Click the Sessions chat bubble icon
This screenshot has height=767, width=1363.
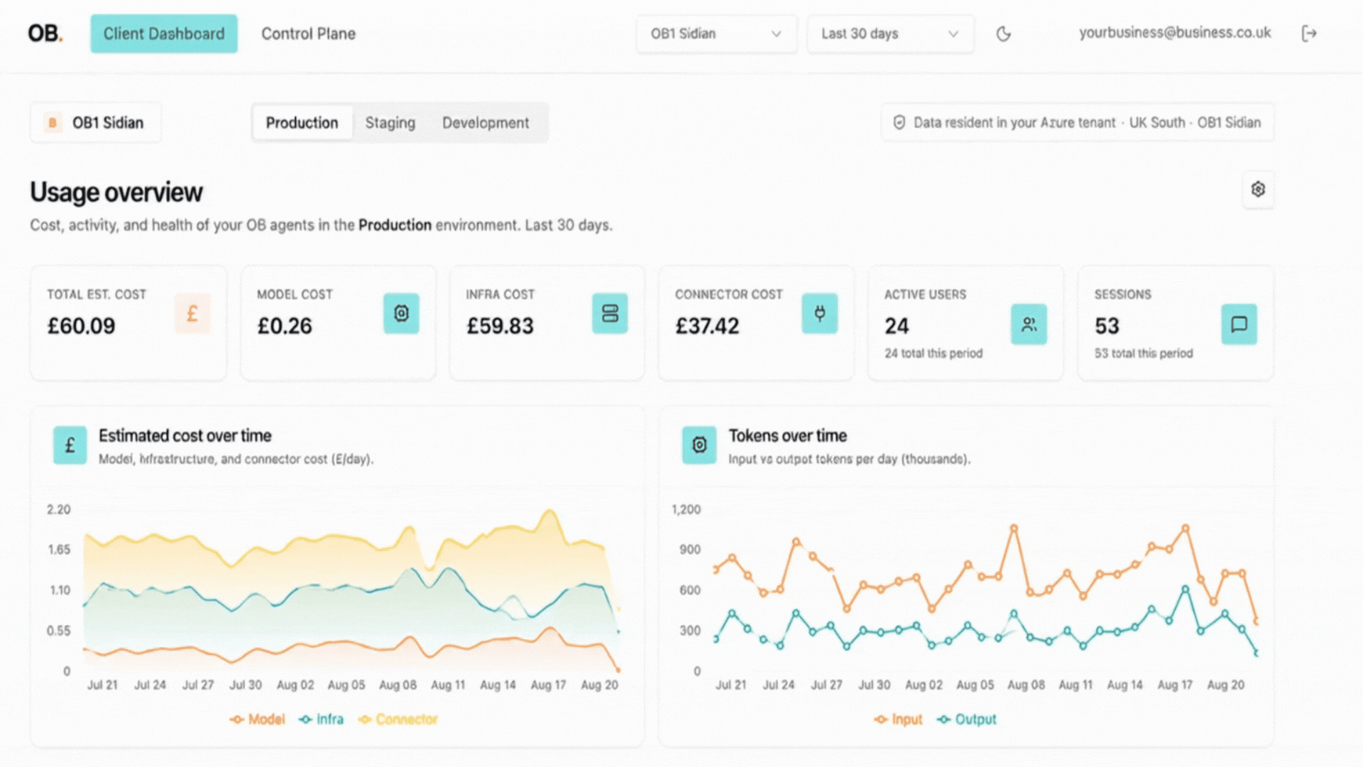tap(1239, 325)
